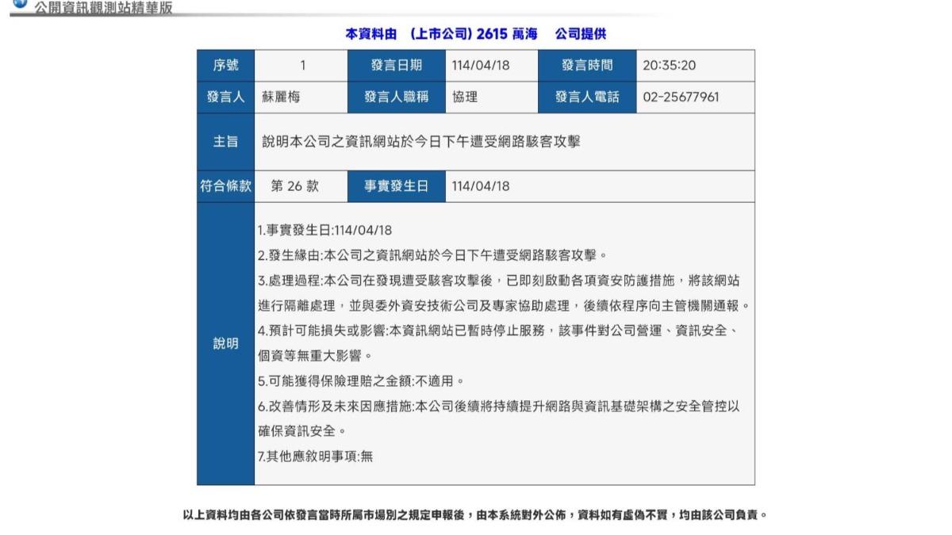
Task: Click the line 1.事實發生日:114/04/18
Action: [325, 231]
